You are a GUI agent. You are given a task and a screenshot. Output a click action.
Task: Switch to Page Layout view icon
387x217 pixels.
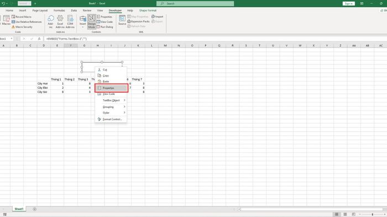pos(345,214)
